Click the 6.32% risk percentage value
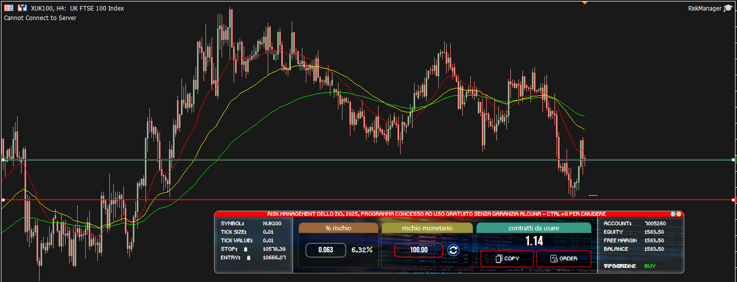This screenshot has width=737, height=282. (x=362, y=250)
